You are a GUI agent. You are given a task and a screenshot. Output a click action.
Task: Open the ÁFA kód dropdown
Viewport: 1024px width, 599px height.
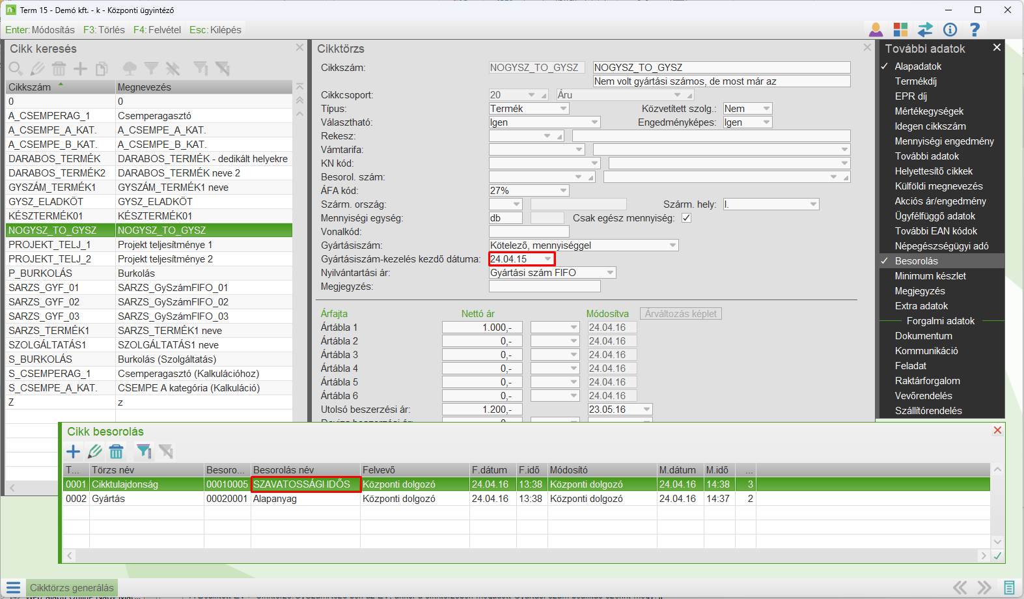pos(563,191)
